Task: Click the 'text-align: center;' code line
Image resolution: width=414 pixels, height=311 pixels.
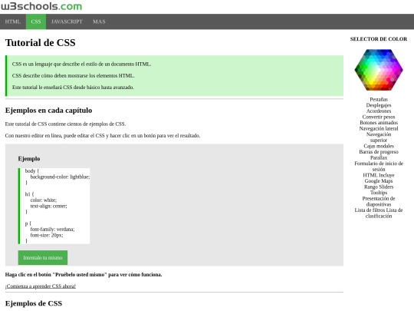Action: pyautogui.click(x=48, y=206)
